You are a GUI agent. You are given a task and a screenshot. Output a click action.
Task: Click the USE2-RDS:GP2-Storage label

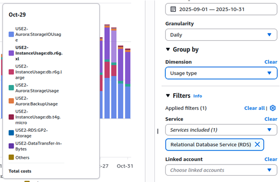point(31,133)
